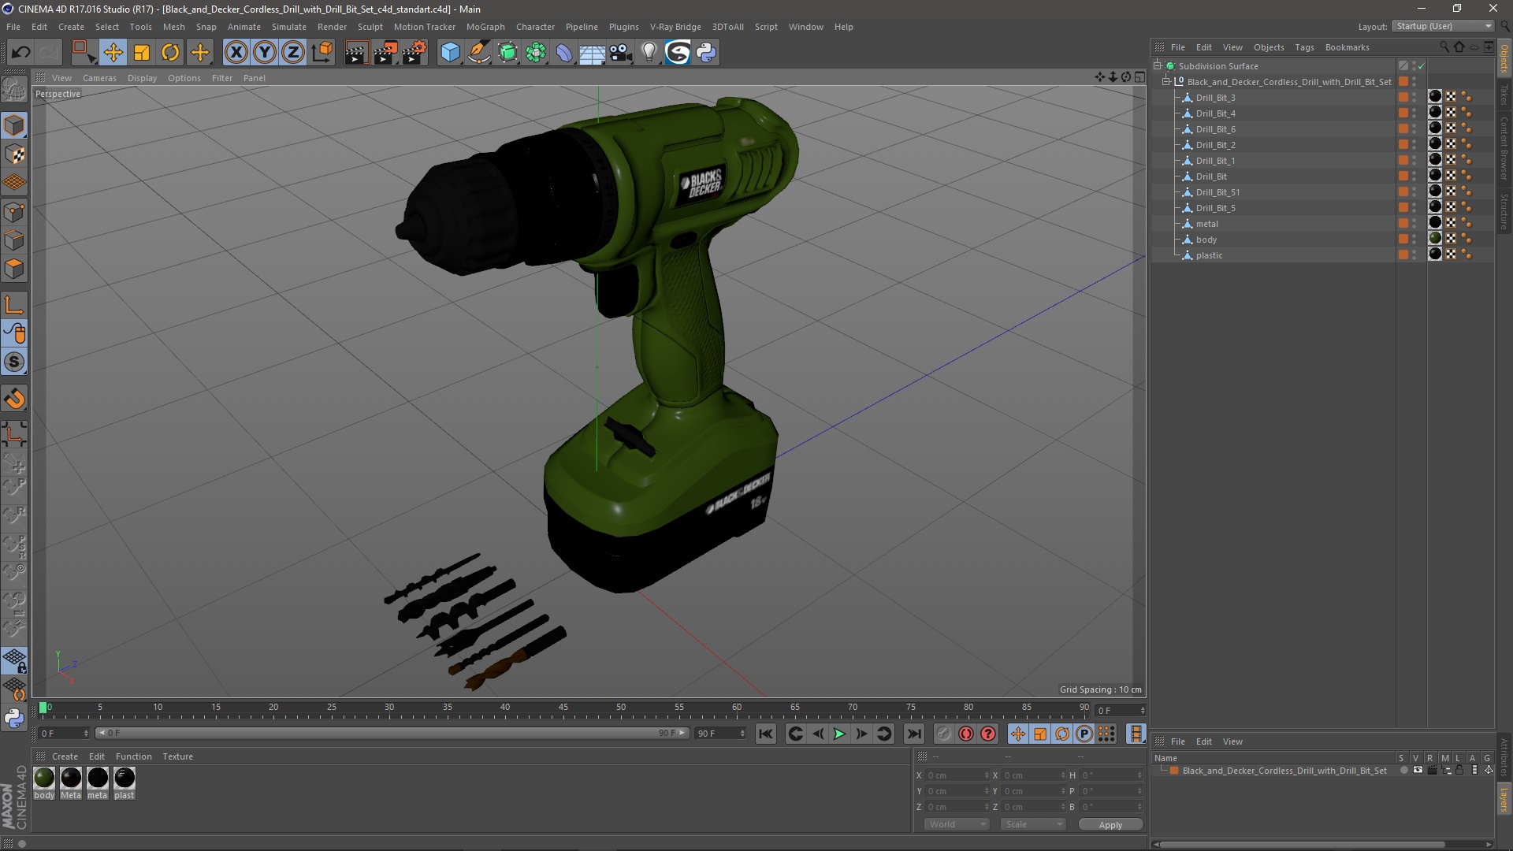
Task: Go to end of animation
Action: (913, 734)
